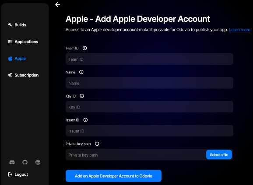
Task: Open the Subscription section
Action: (x=23, y=75)
